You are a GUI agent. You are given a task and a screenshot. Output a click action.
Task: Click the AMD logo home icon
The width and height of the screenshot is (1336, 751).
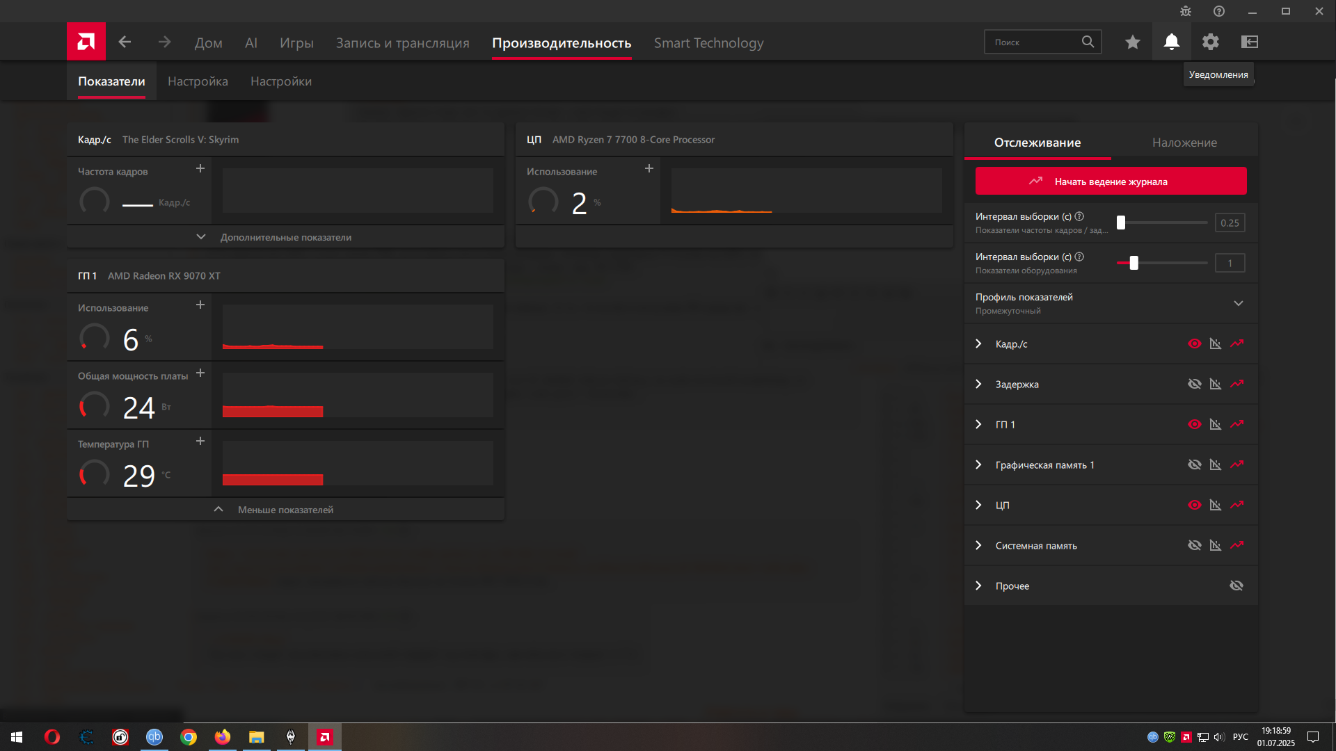point(86,42)
